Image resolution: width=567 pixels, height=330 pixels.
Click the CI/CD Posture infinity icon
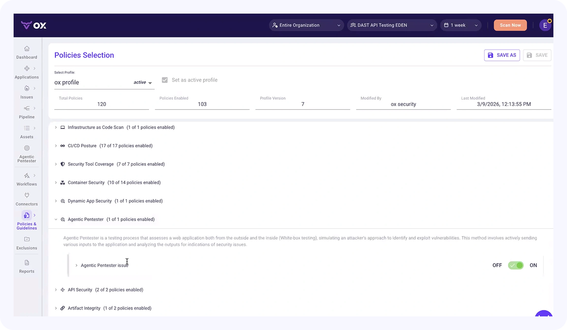pos(62,145)
